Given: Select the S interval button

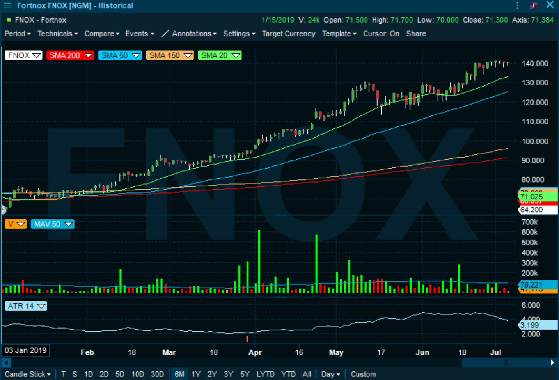Looking at the screenshot, I should [x=75, y=374].
